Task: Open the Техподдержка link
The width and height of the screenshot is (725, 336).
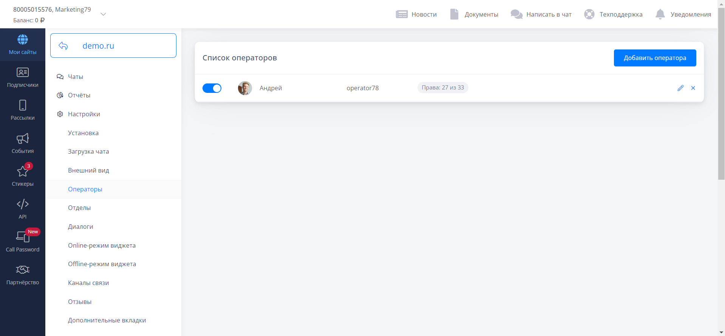Action: 620,14
